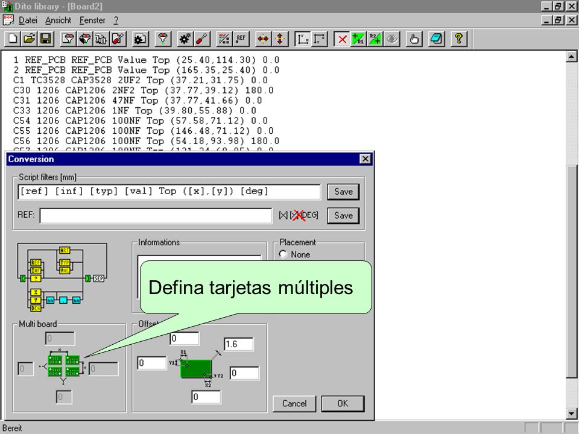This screenshot has width=579, height=434.
Task: Click the Save diskette toolbar icon
Action: pos(46,39)
